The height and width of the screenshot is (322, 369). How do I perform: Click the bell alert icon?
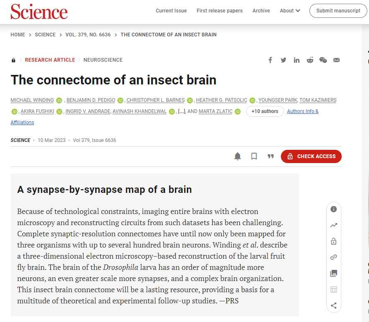pyautogui.click(x=238, y=156)
